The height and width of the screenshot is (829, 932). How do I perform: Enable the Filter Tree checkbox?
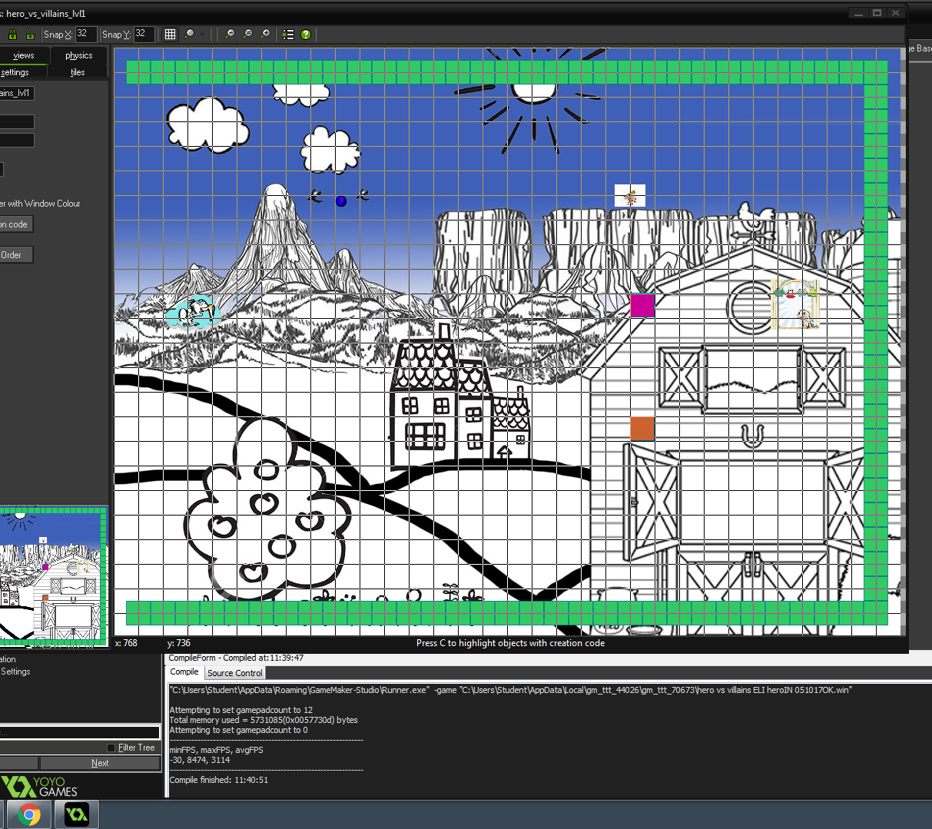tap(111, 748)
